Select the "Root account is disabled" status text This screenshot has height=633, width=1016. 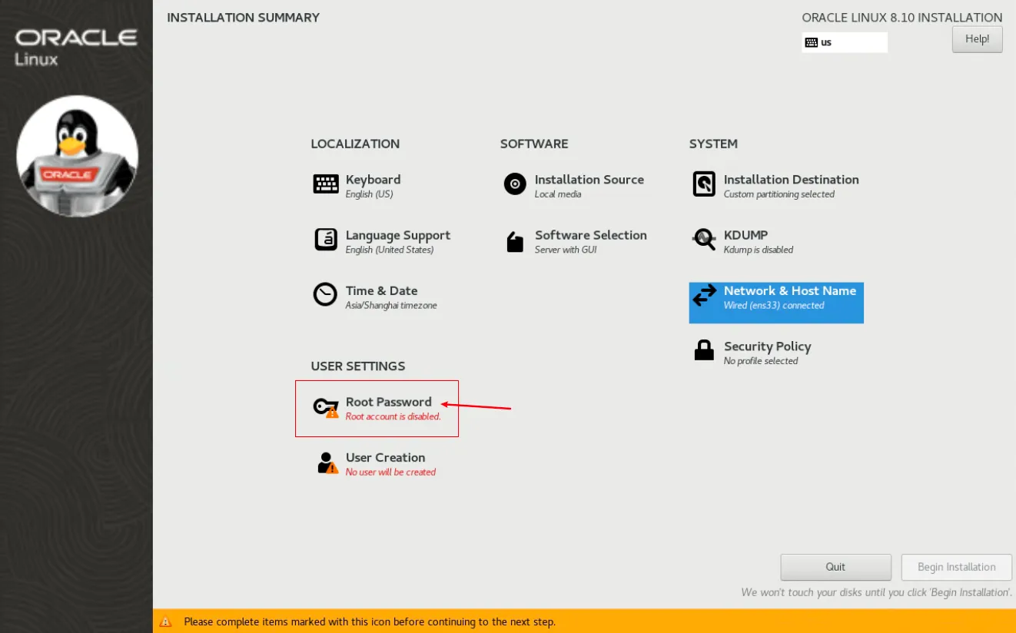pyautogui.click(x=393, y=417)
